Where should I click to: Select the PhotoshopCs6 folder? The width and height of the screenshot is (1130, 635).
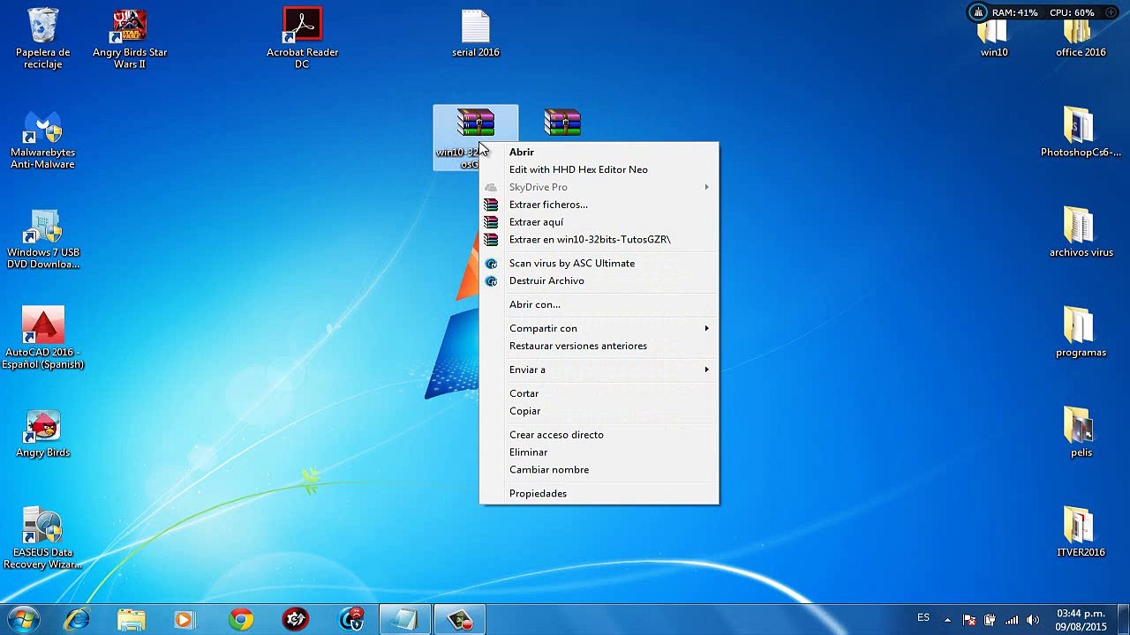coord(1081,133)
